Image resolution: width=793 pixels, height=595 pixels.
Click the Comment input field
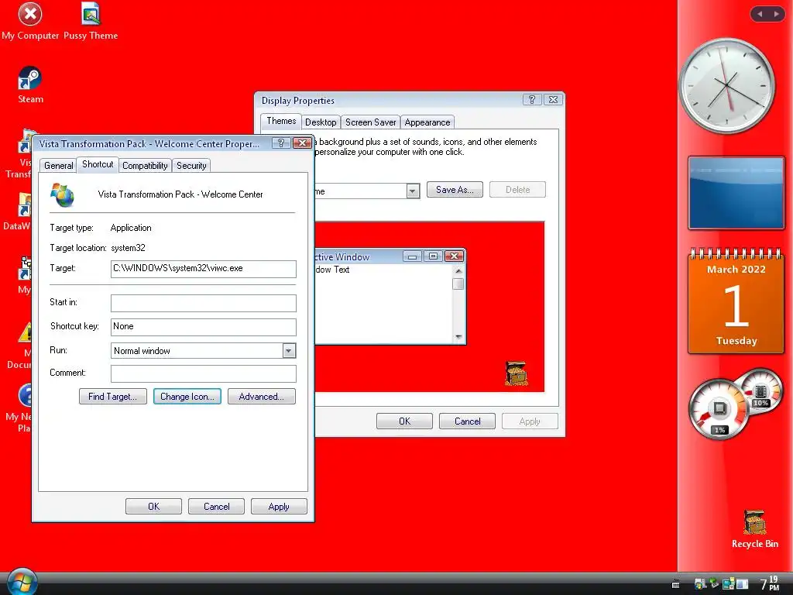[x=204, y=374]
